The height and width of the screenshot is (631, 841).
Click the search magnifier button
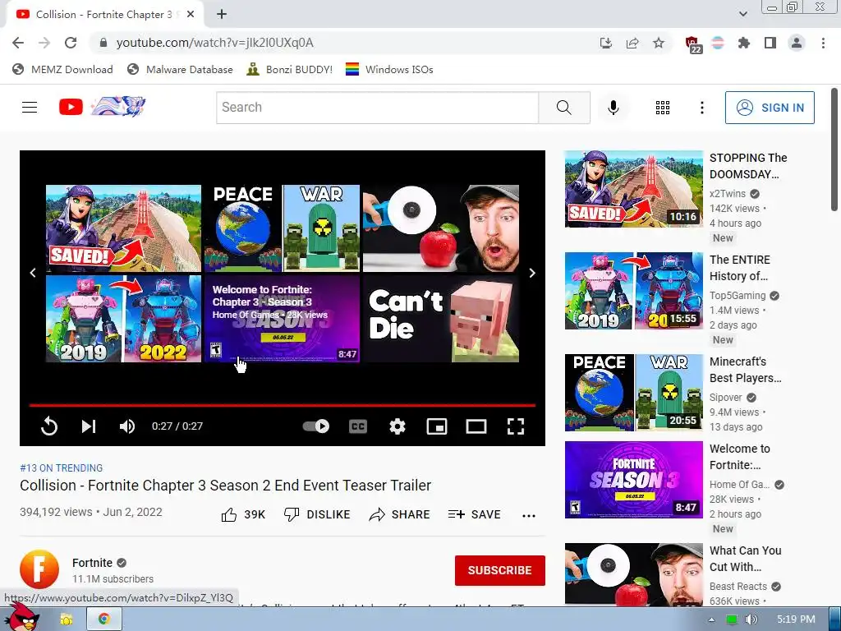[564, 108]
